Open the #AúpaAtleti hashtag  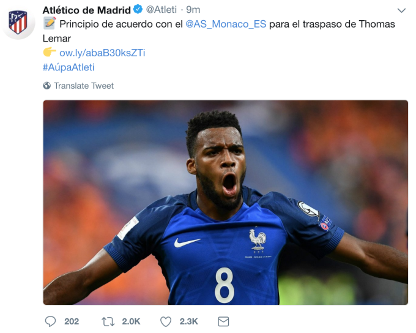tap(69, 67)
